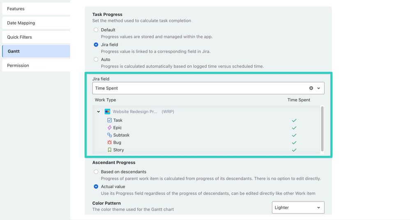Toggle Time Spent checkmark for Subtask
410x220 pixels.
[x=294, y=135]
